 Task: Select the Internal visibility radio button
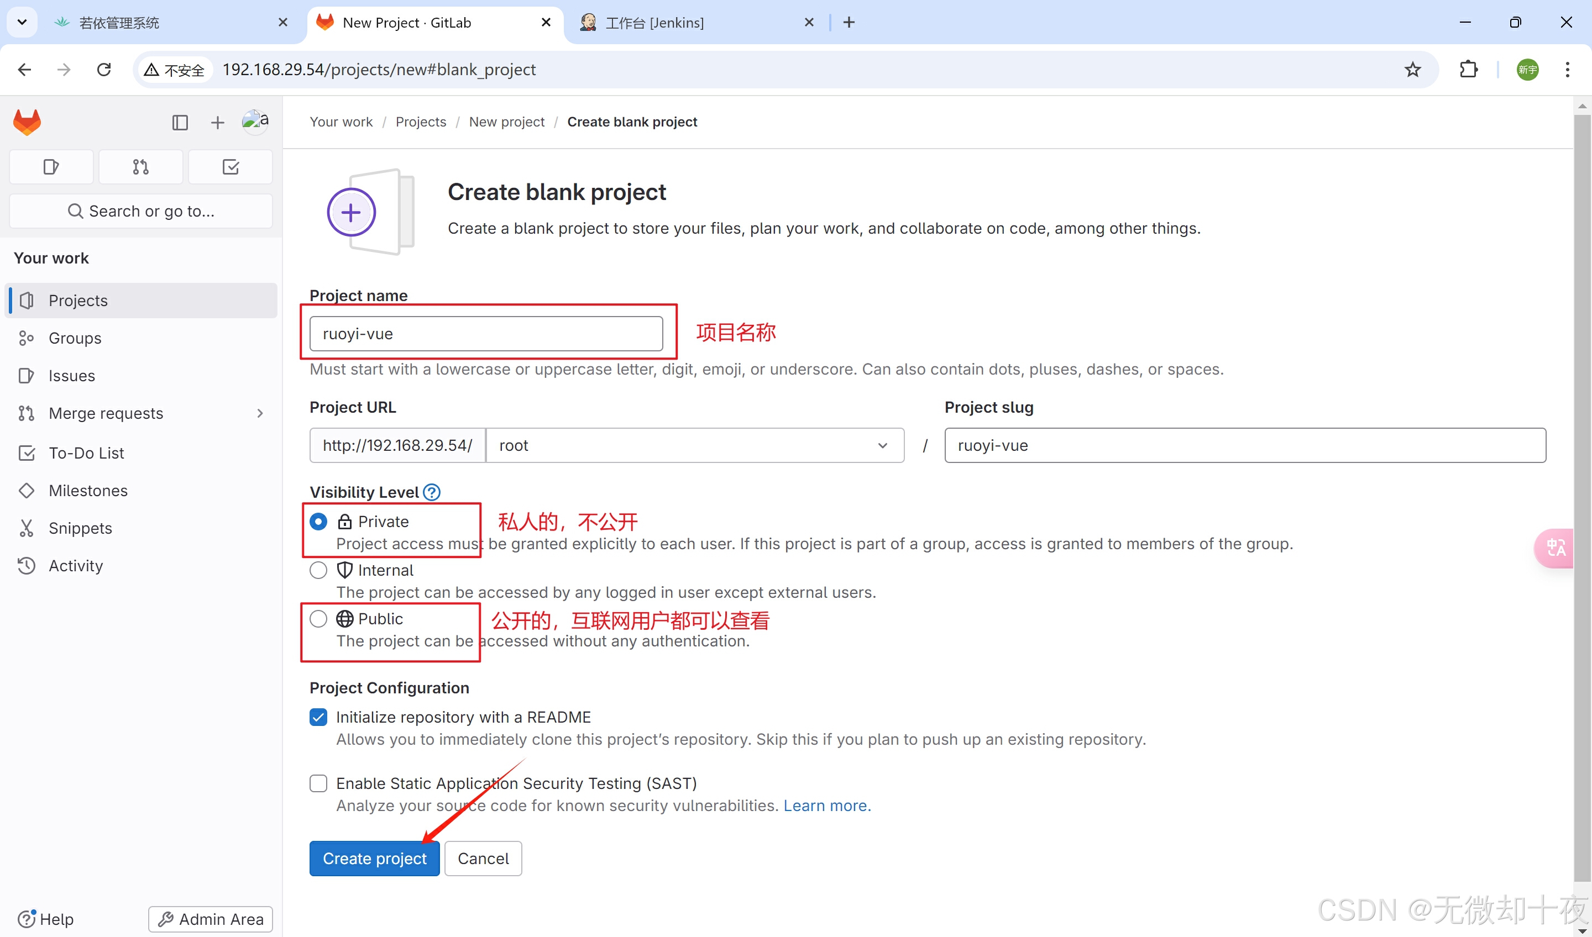click(x=318, y=570)
